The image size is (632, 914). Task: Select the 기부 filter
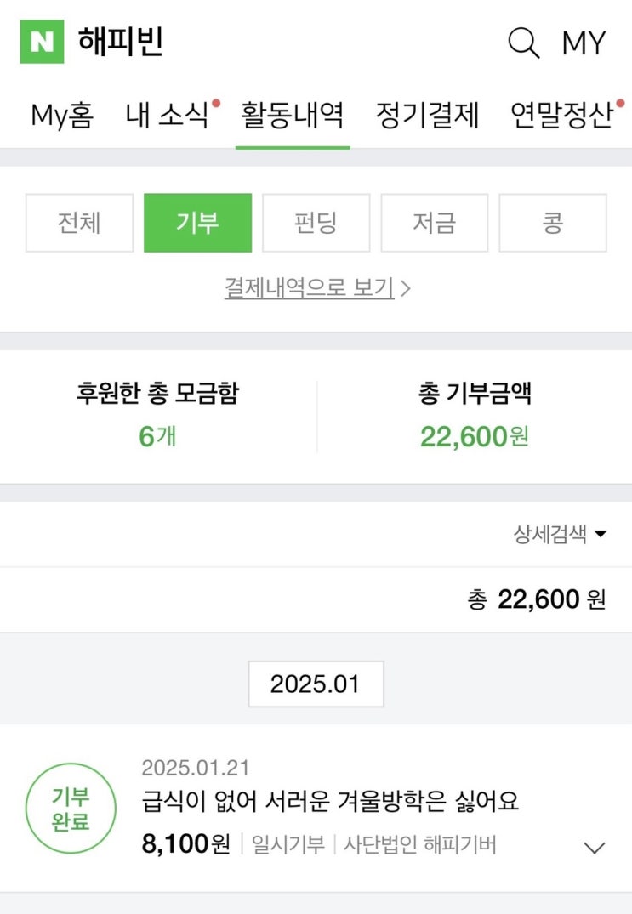(x=197, y=223)
